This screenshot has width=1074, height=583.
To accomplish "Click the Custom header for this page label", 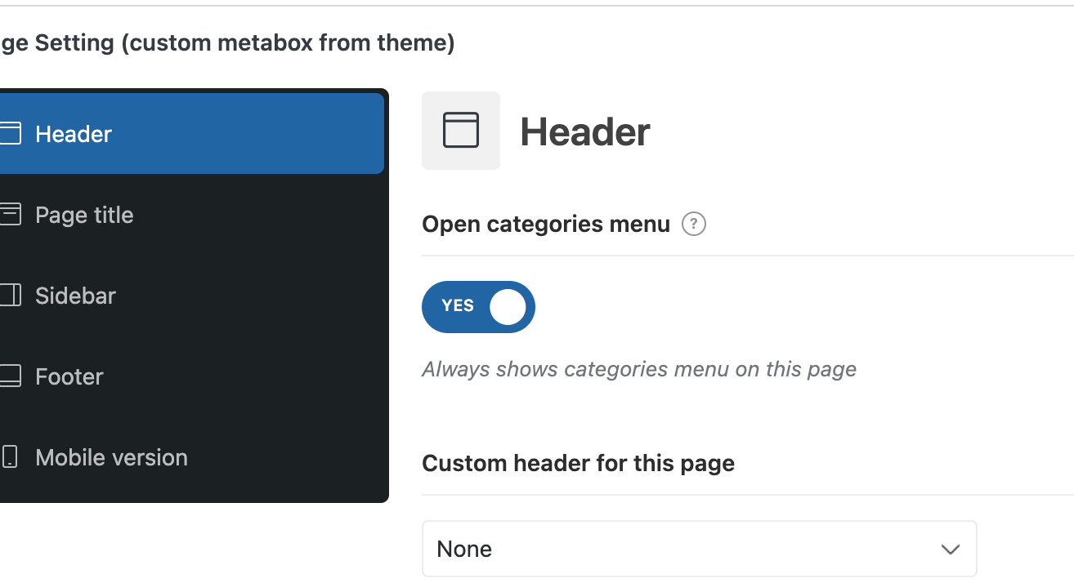I will [x=578, y=463].
